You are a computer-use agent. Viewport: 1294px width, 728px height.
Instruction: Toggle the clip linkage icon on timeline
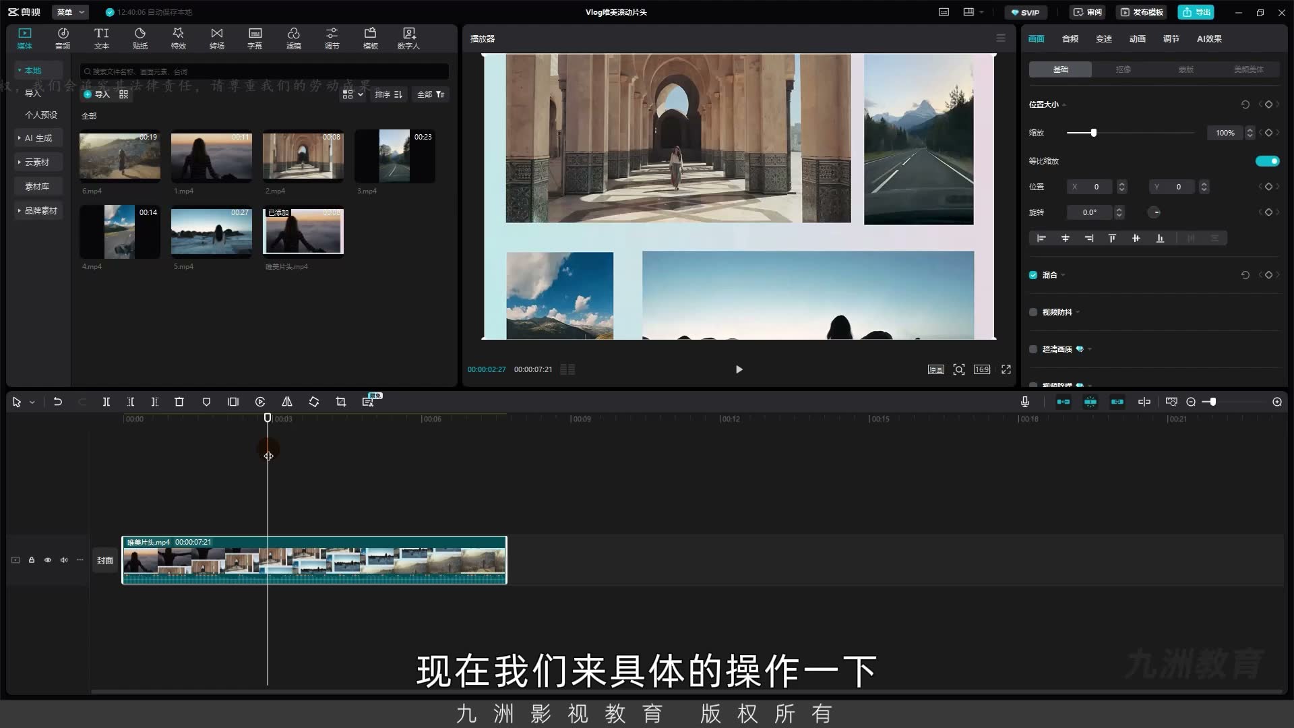(1117, 402)
